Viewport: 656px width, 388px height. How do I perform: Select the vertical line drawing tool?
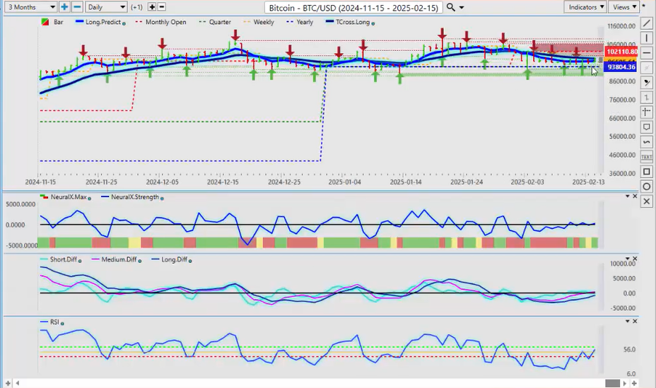647,38
